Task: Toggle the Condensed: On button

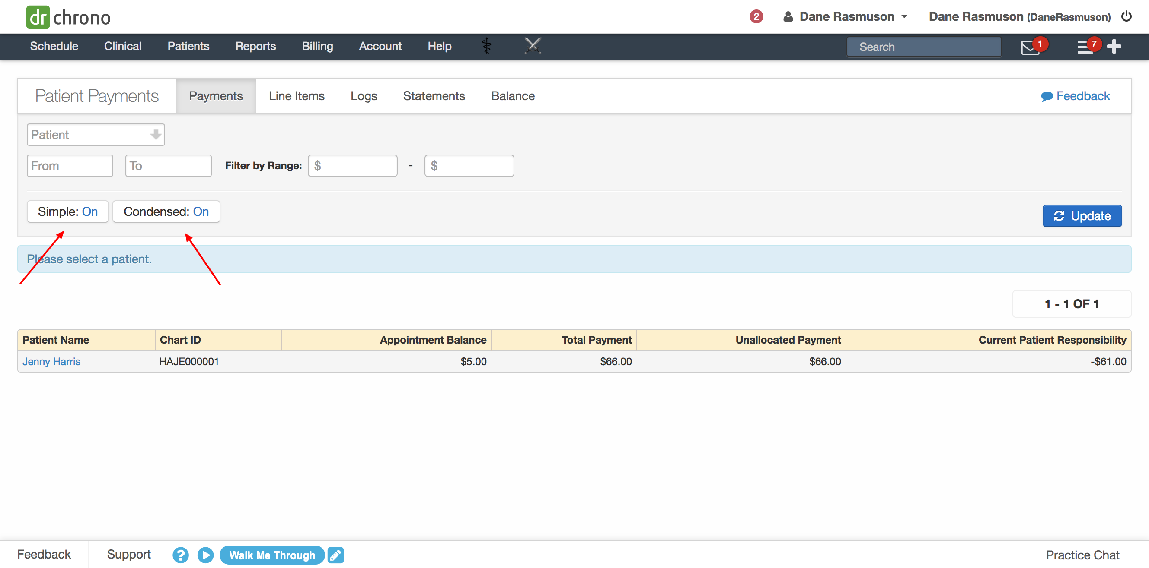Action: [x=166, y=211]
